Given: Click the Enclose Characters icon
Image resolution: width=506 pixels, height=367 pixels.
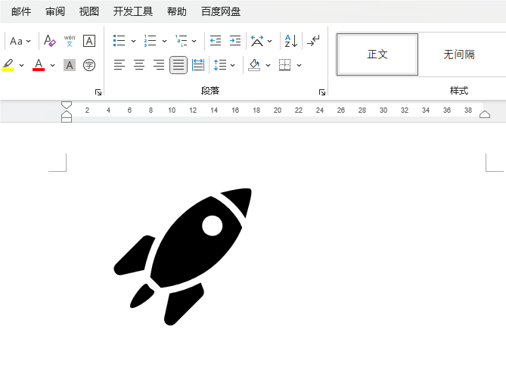Looking at the screenshot, I should [89, 65].
